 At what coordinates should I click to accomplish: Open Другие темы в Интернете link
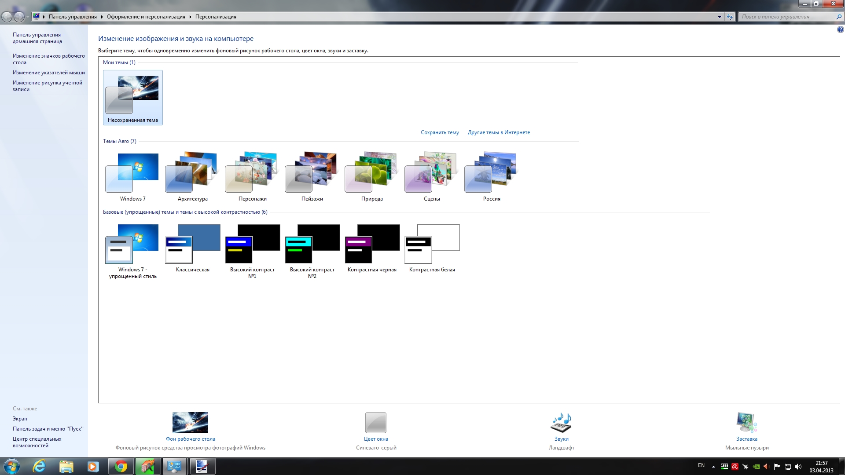499,132
